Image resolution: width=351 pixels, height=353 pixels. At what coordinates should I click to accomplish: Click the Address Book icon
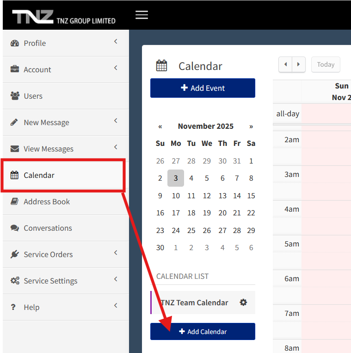click(x=15, y=201)
